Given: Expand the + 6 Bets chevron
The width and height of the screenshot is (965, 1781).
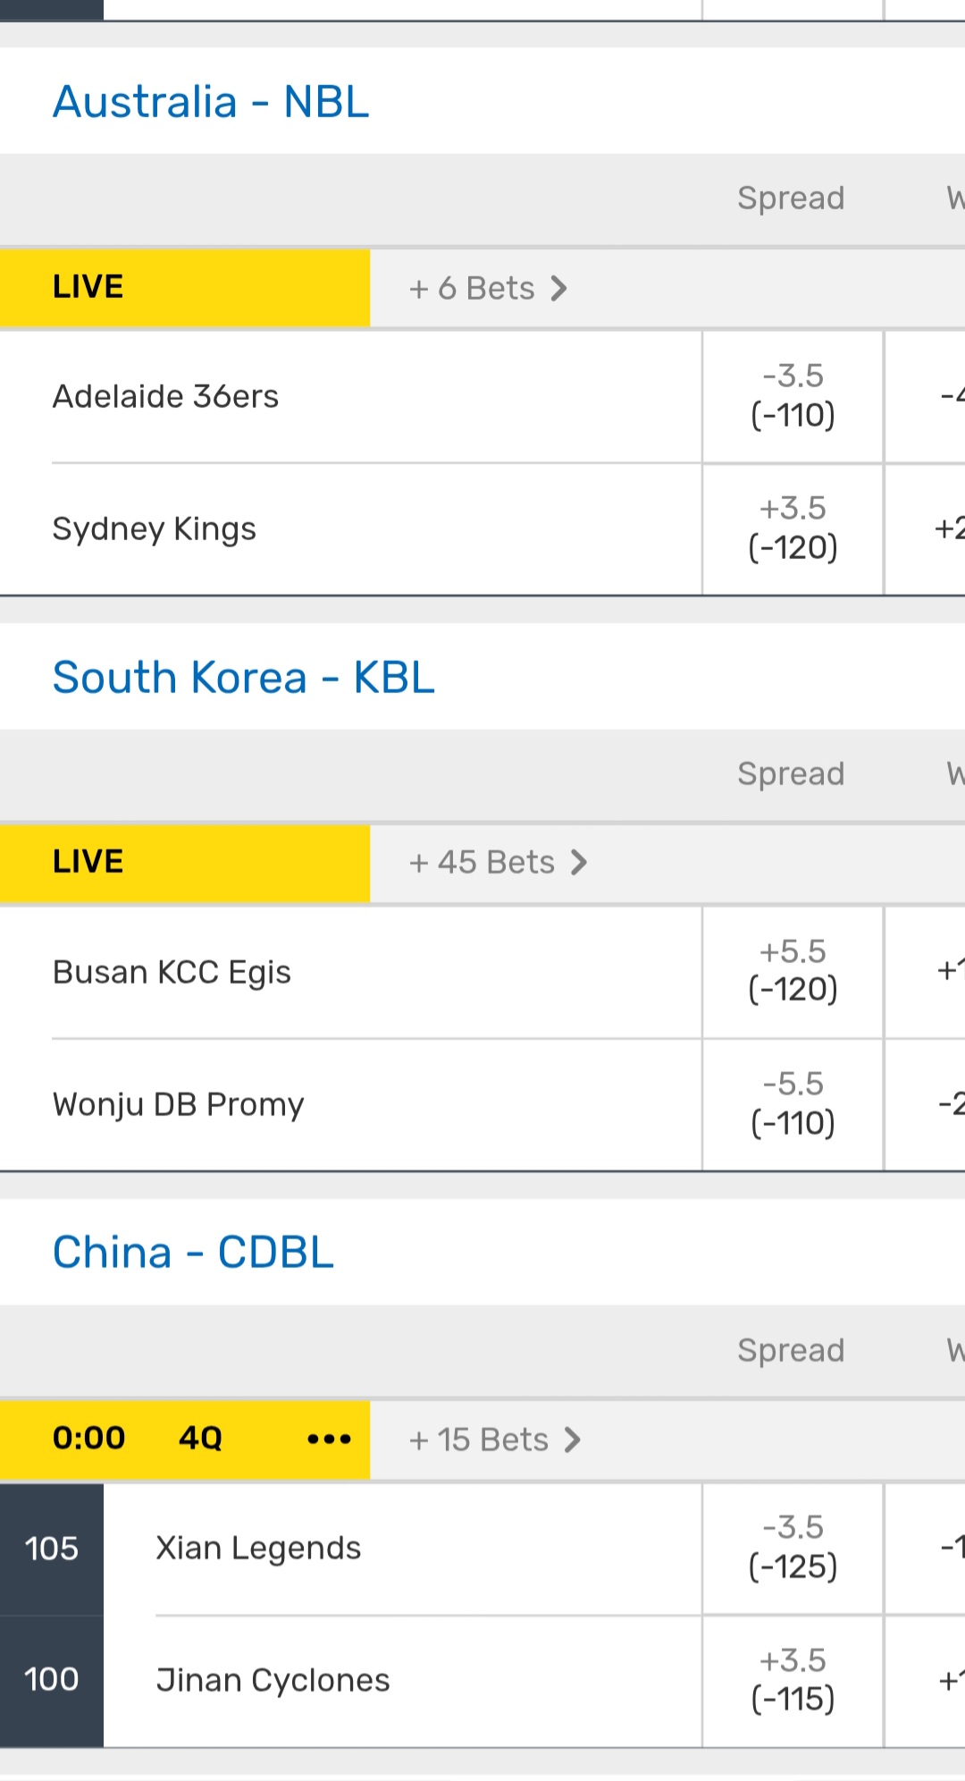Looking at the screenshot, I should 559,289.
